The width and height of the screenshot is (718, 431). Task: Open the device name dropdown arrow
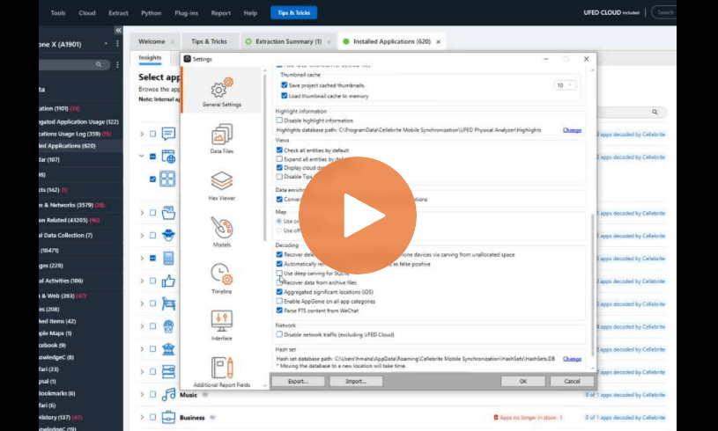[106, 44]
